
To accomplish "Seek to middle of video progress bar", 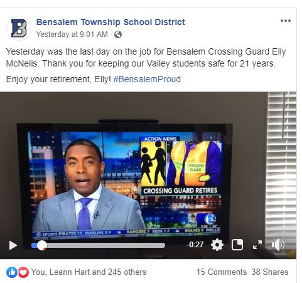I will tap(98, 245).
